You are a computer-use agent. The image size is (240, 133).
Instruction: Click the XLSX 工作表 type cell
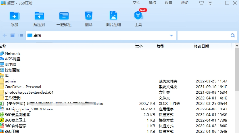tap(169, 104)
